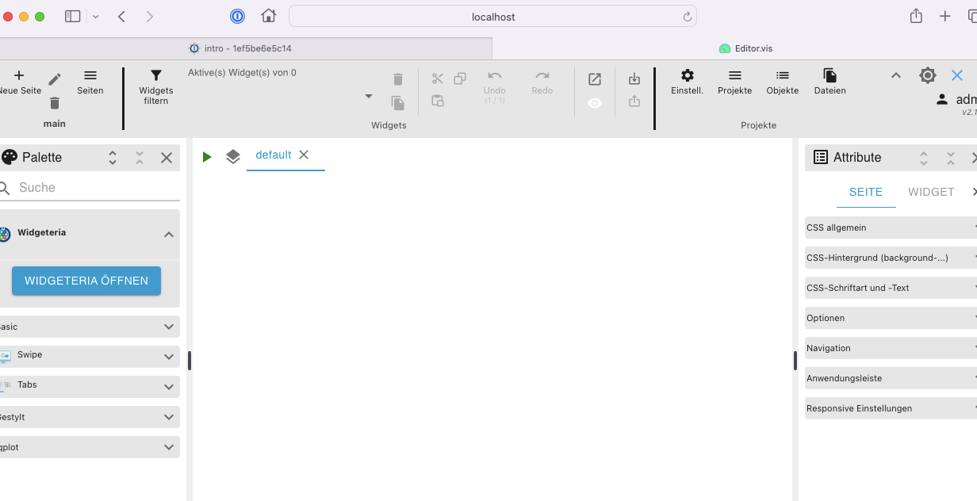Reload the localhost page

coord(687,17)
